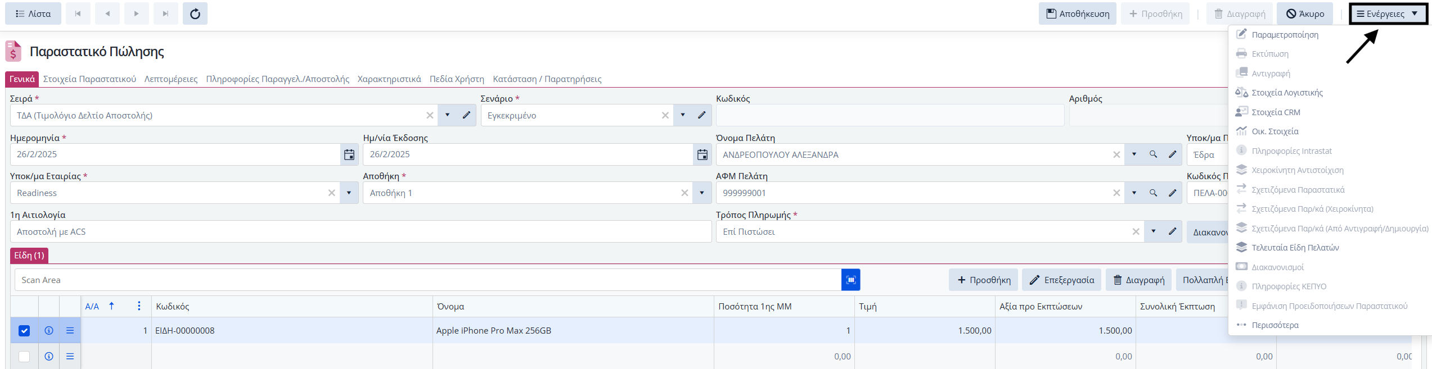Click search magnifier in Όνομα Πελάτη field
Screen dimensions: 1432x369
[1153, 154]
